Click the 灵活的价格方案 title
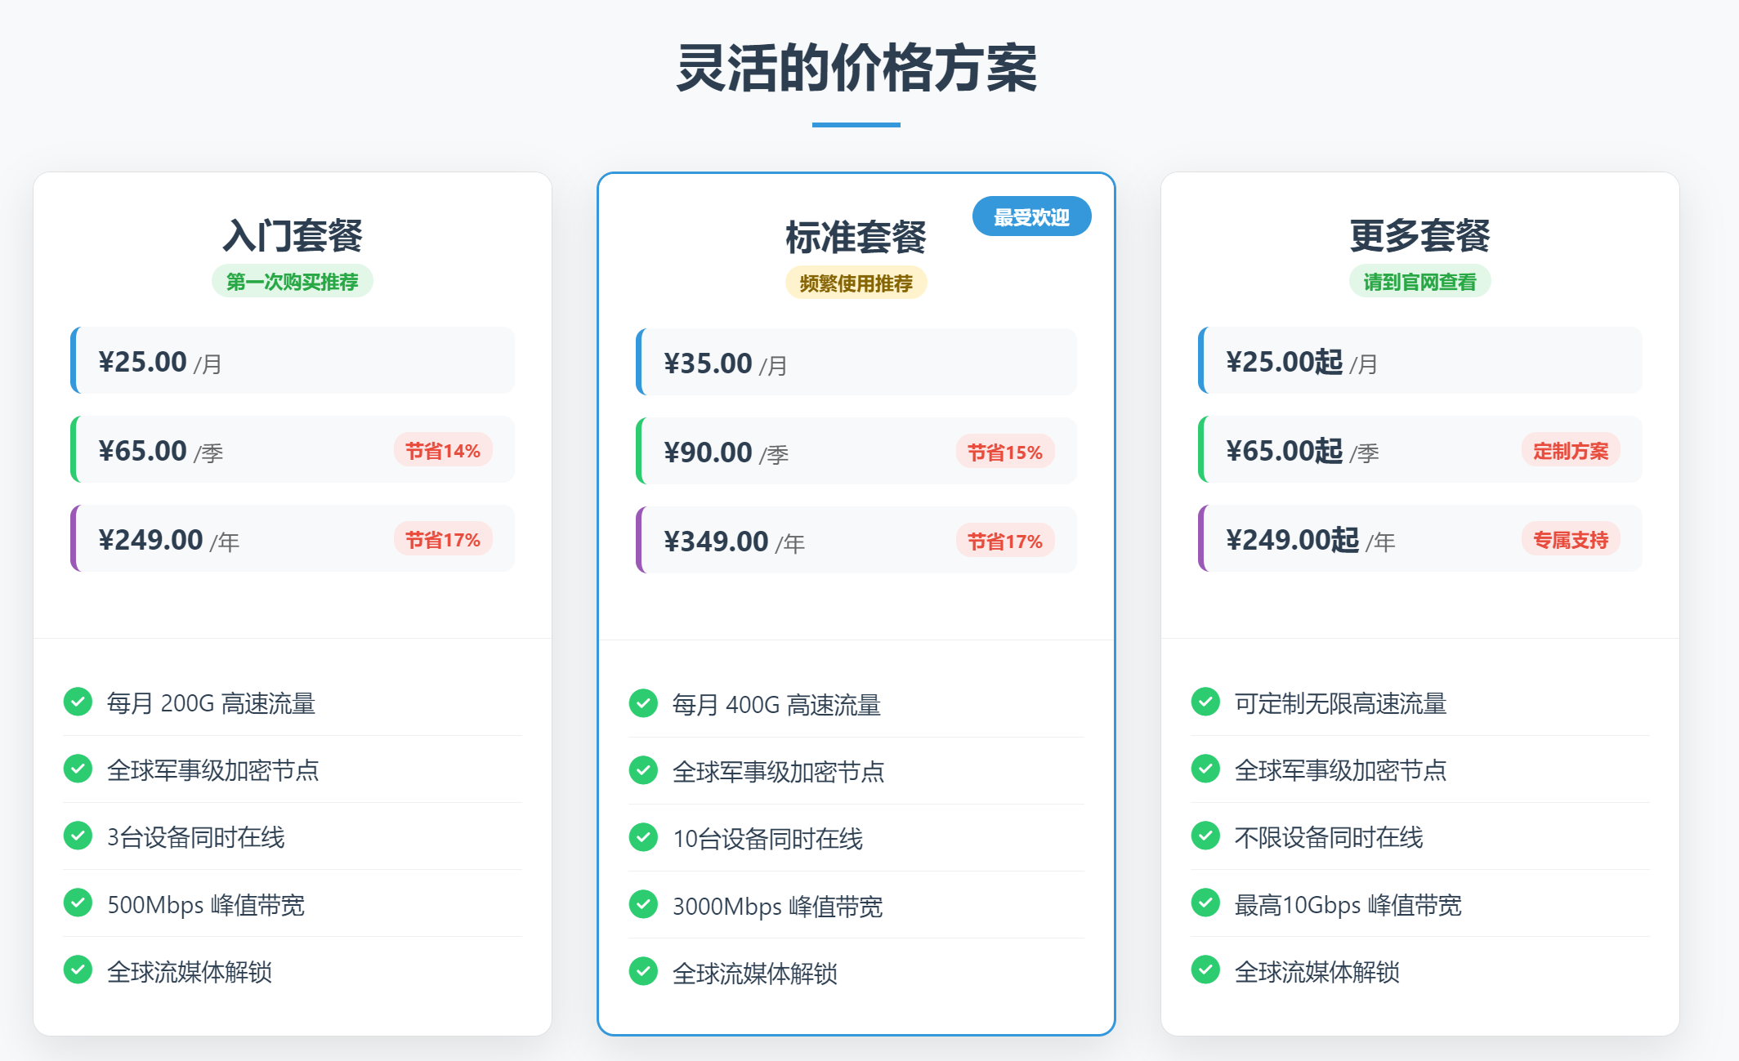 [x=856, y=68]
